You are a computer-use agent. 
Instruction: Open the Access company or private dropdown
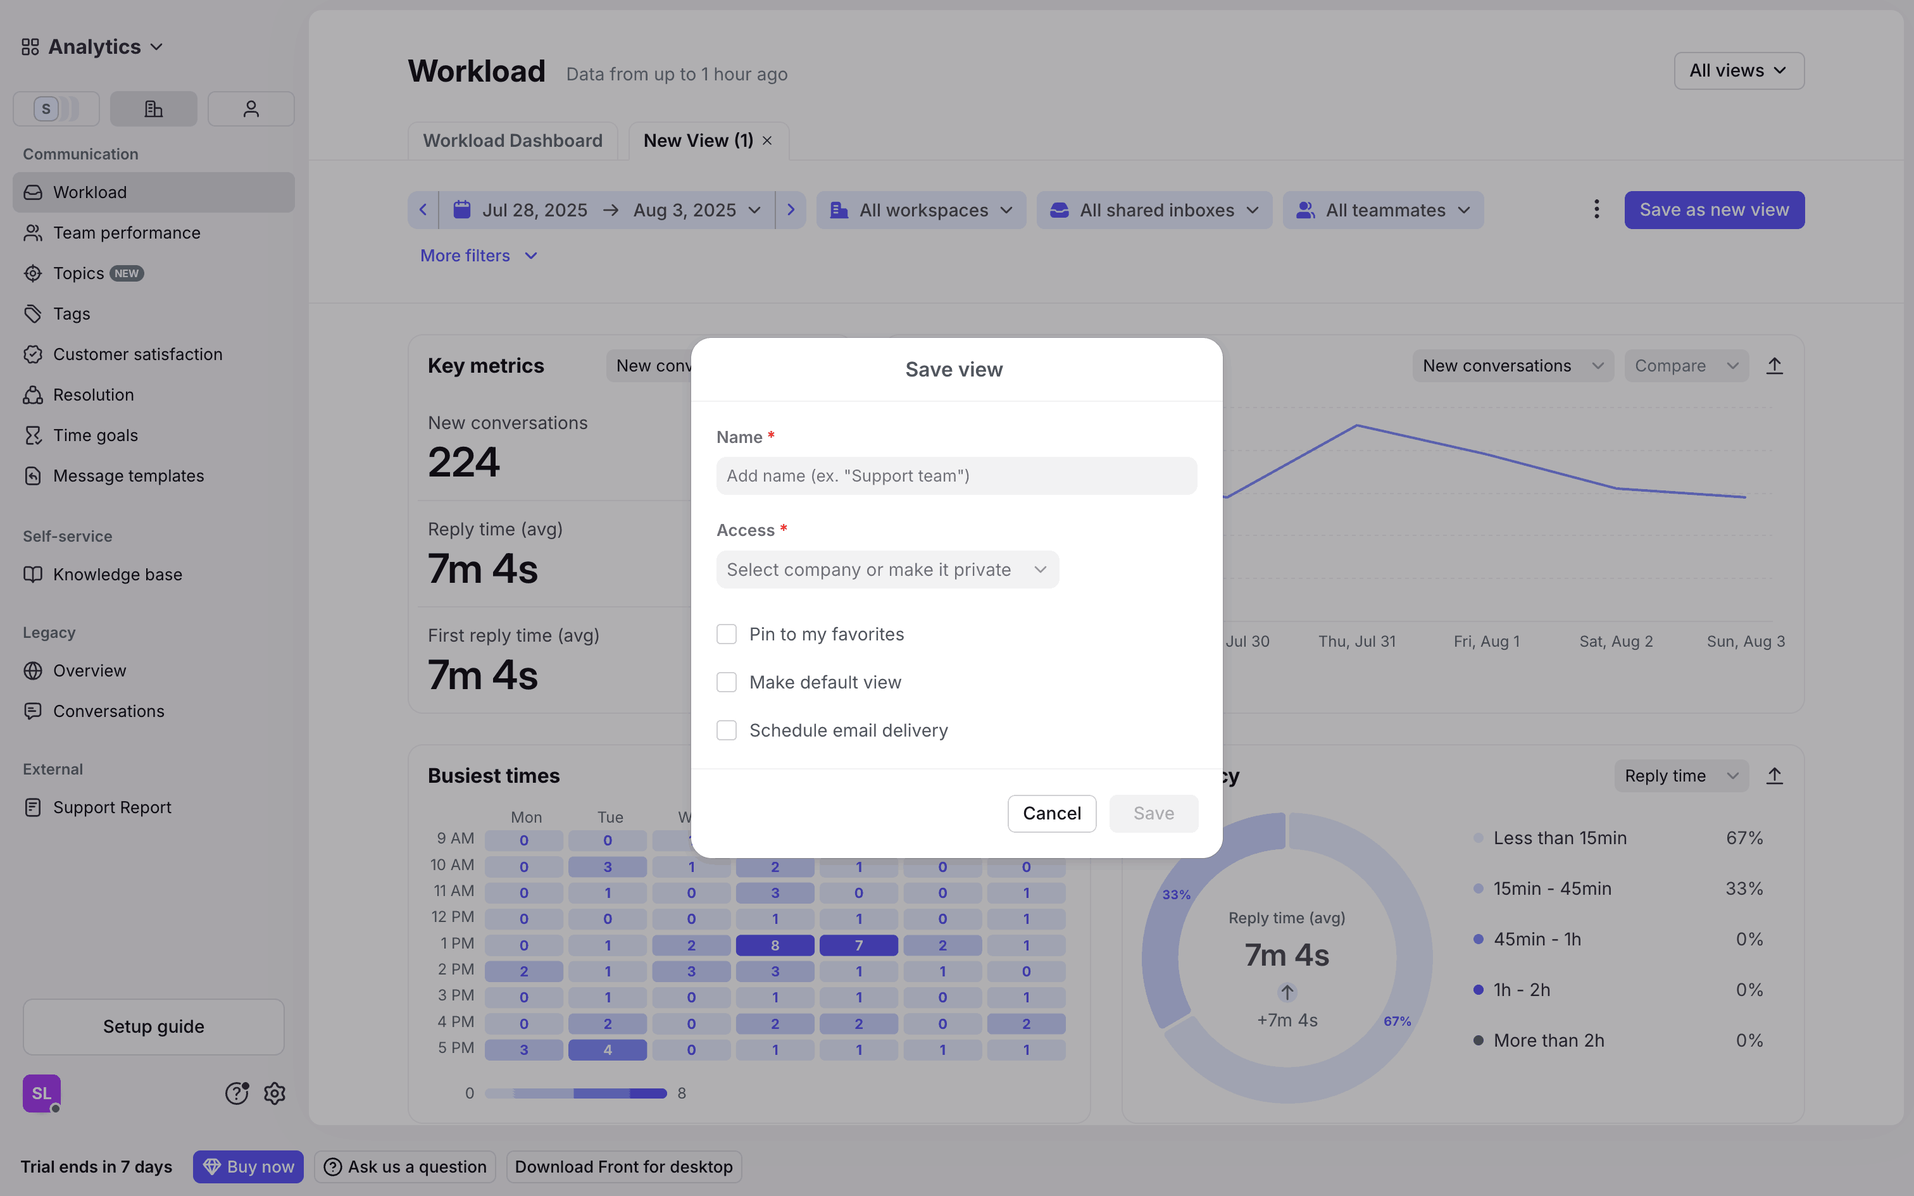(x=887, y=570)
